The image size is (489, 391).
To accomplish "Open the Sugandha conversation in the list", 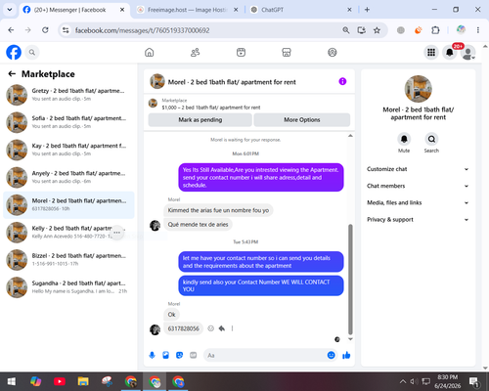I will (x=68, y=287).
